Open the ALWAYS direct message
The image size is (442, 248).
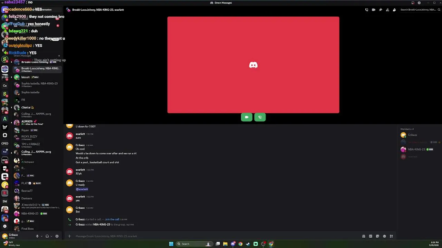37,123
